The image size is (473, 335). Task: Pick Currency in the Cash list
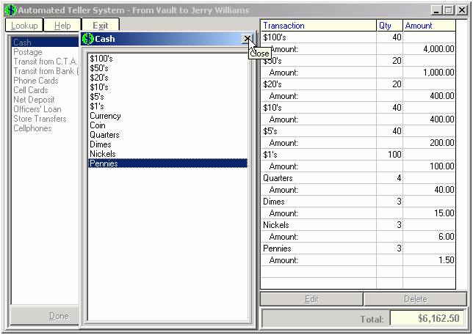point(105,116)
